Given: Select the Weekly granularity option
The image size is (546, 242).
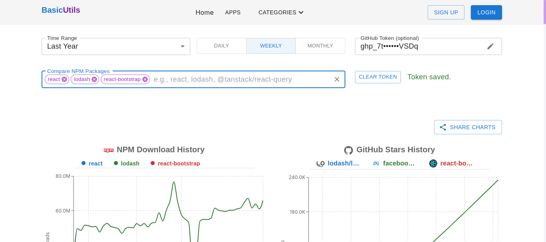Looking at the screenshot, I should (271, 46).
